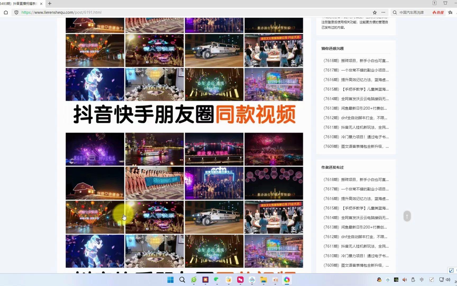The height and width of the screenshot is (286, 457).
Task: Toggle the 中 input method indicator
Action: coord(422,280)
